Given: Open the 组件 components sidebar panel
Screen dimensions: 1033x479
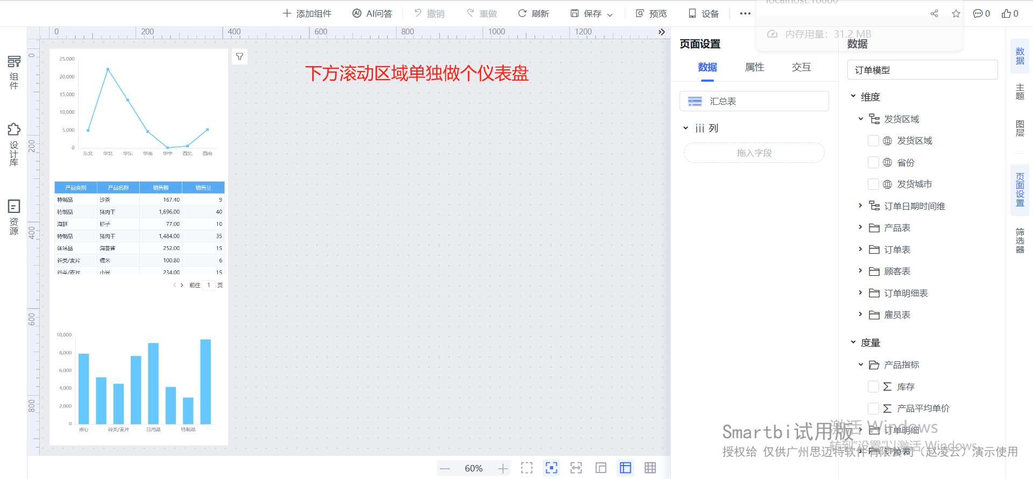Looking at the screenshot, I should click(14, 73).
